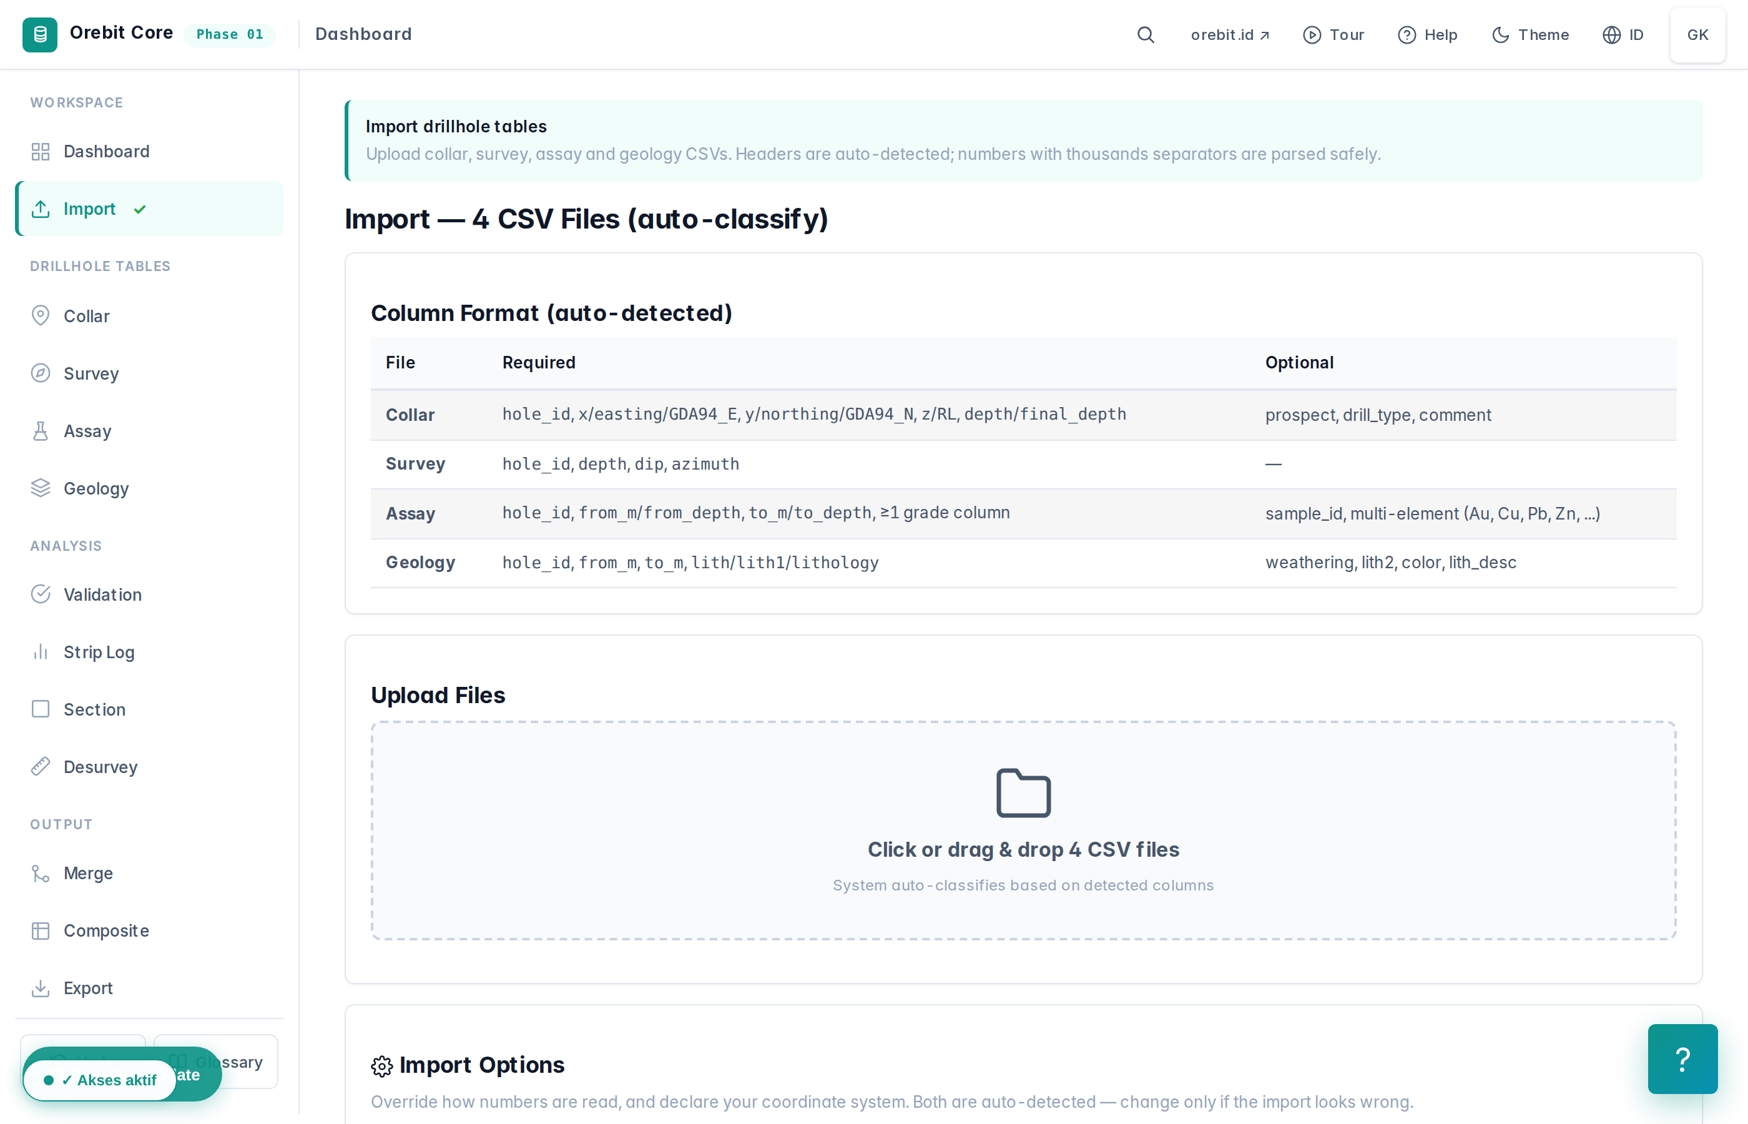Click the 'Import drillhole tables' banner heading
Viewport: 1748px width, 1124px height.
(456, 126)
